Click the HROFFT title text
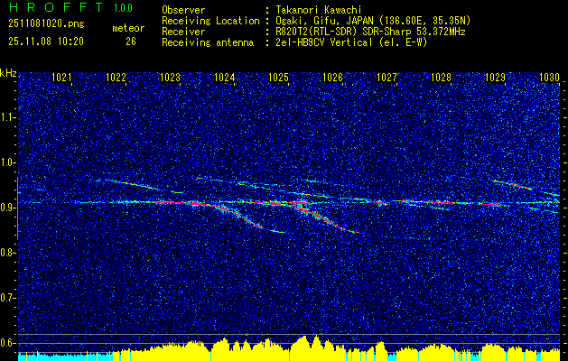Image resolution: width=568 pixels, height=361 pixels. click(55, 7)
